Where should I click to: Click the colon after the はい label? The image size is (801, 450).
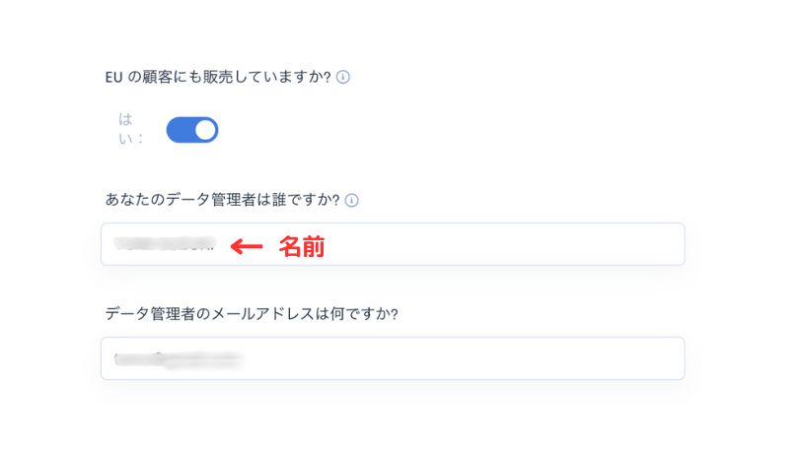pos(140,138)
